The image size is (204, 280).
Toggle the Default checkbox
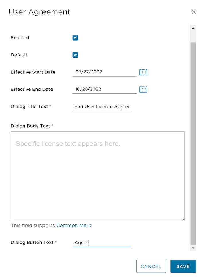(75, 55)
